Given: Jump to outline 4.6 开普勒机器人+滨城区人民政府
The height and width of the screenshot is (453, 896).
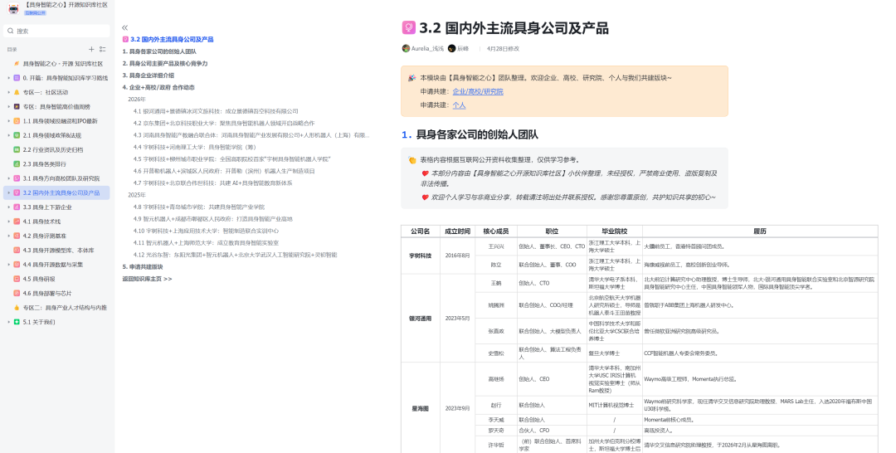Looking at the screenshot, I should [x=224, y=171].
